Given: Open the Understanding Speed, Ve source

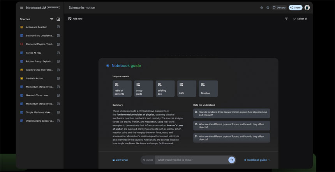Looking at the screenshot, I should (40, 121).
